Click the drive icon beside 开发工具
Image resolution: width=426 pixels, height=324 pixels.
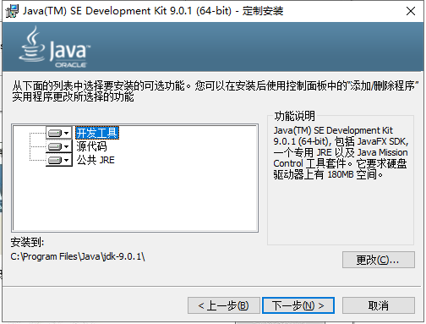(55, 133)
